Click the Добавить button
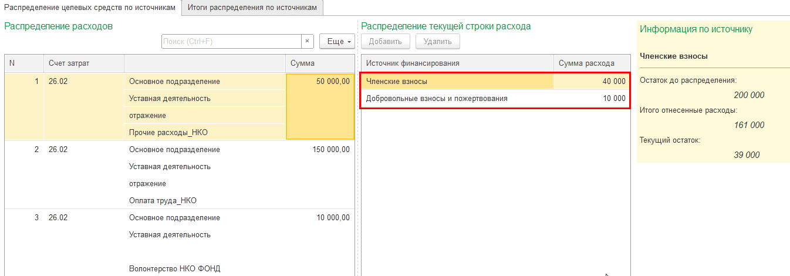The width and height of the screenshot is (790, 276). [385, 42]
